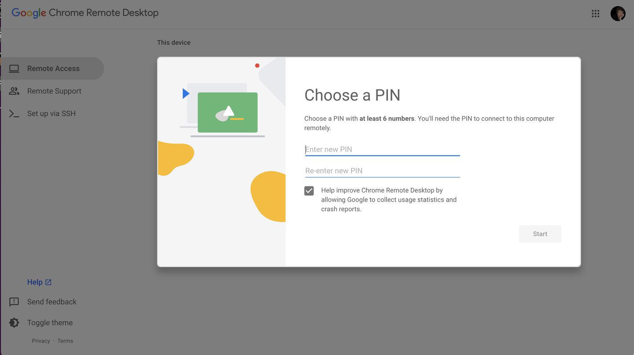Click the Help improve Chrome Remote Desktop text
Viewport: 634px width, 355px height.
point(389,200)
